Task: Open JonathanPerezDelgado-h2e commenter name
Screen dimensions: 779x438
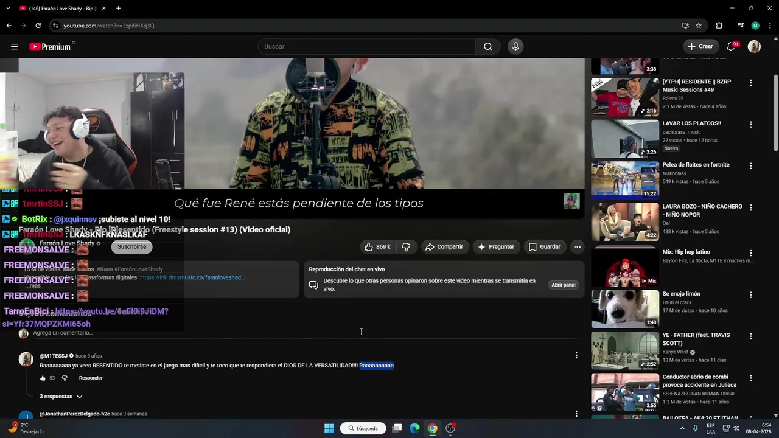Action: pos(74,414)
